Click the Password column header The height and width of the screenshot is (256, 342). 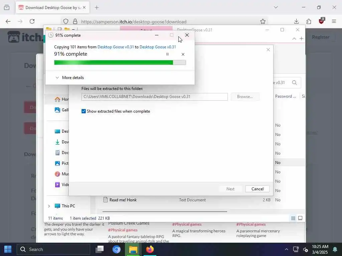point(285,96)
